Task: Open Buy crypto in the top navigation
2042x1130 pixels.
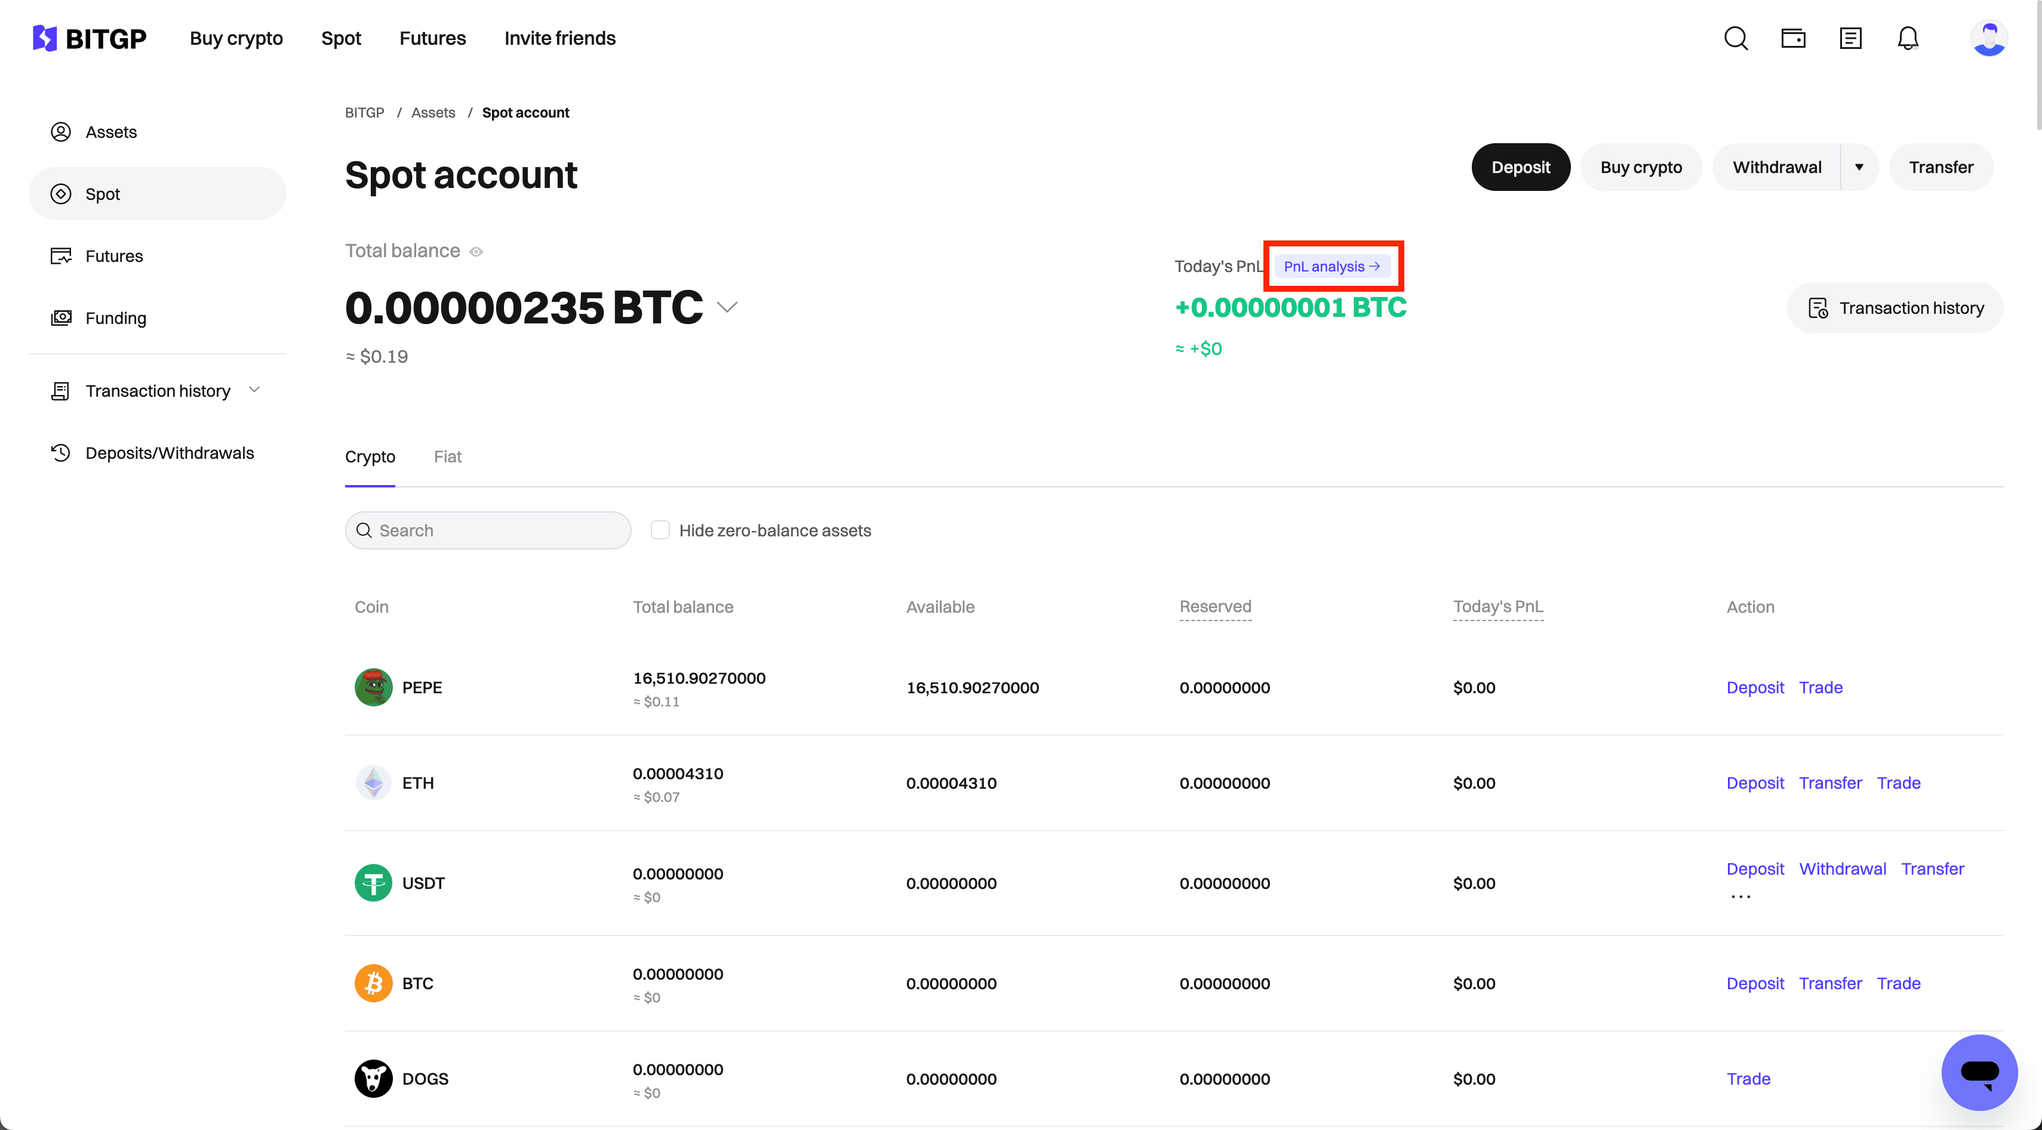Action: pyautogui.click(x=236, y=38)
